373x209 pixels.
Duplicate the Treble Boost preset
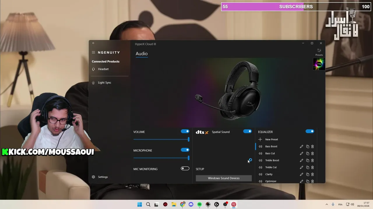pos(307,160)
